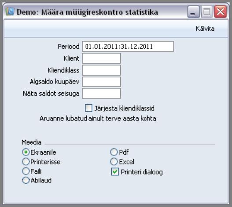The image size is (232, 207).
Task: Select Pdf output option
Action: tap(114, 152)
